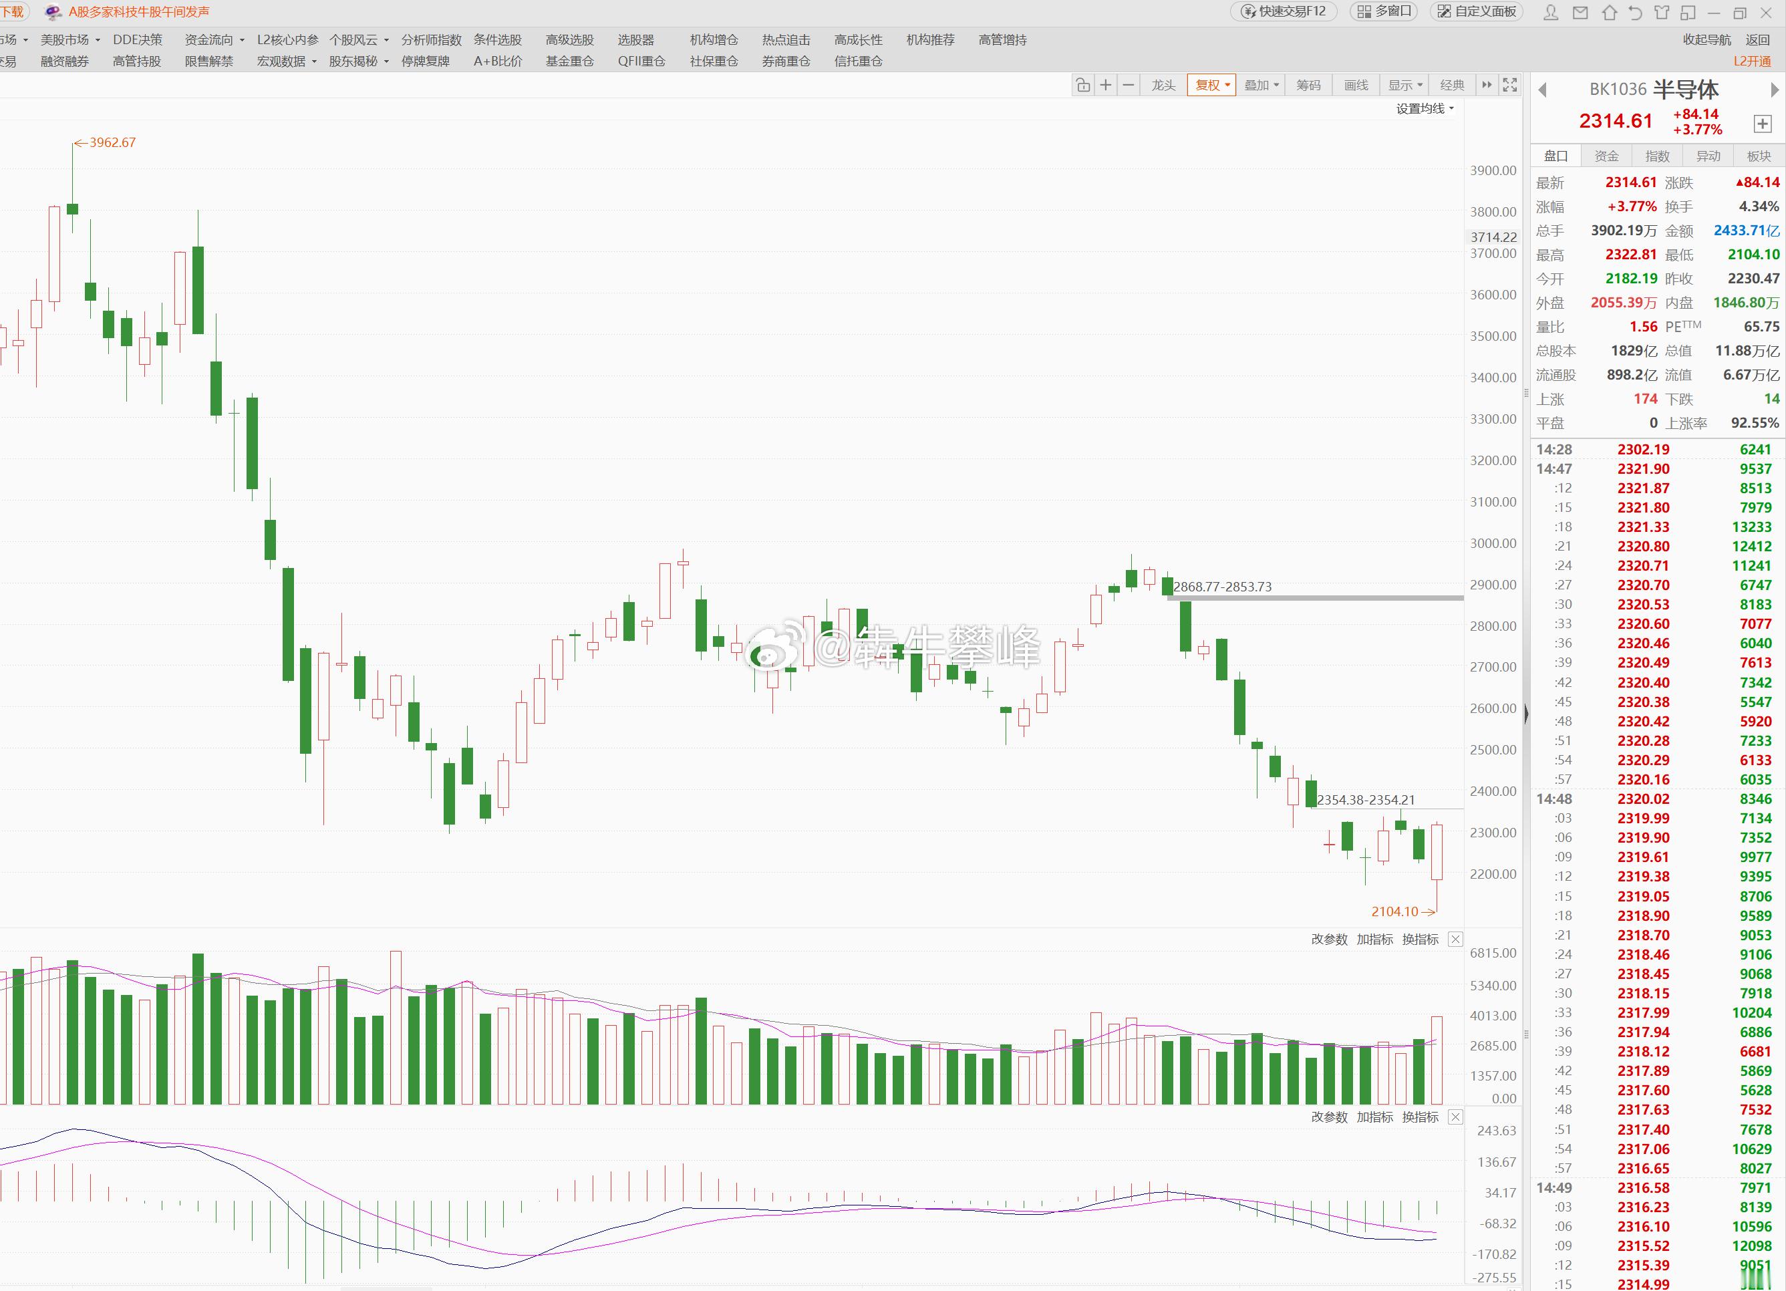Open the 复权 dropdown
Image resolution: width=1786 pixels, height=1291 pixels.
click(x=1212, y=85)
